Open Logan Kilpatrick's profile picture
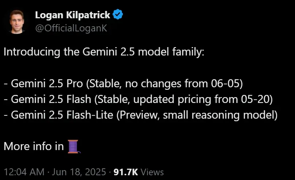Image resolution: width=295 pixels, height=180 pixels. 17,22
